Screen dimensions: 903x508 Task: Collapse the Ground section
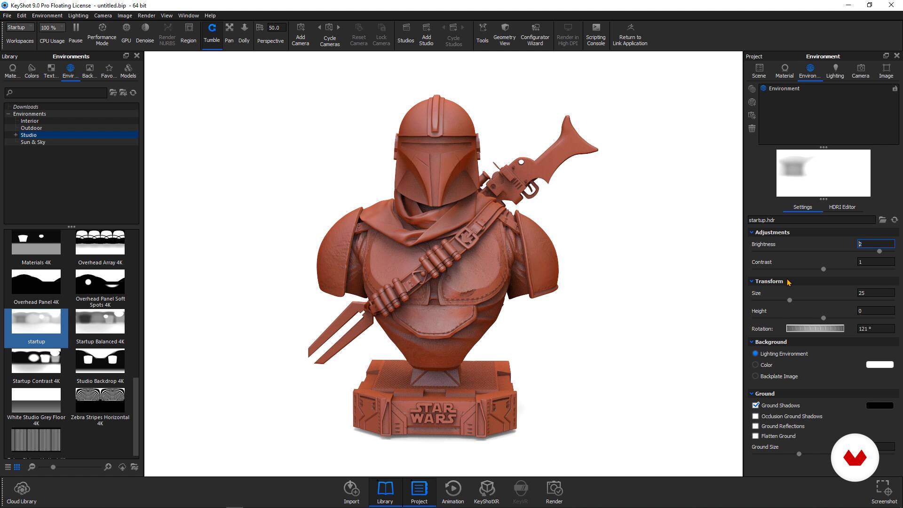tap(752, 394)
